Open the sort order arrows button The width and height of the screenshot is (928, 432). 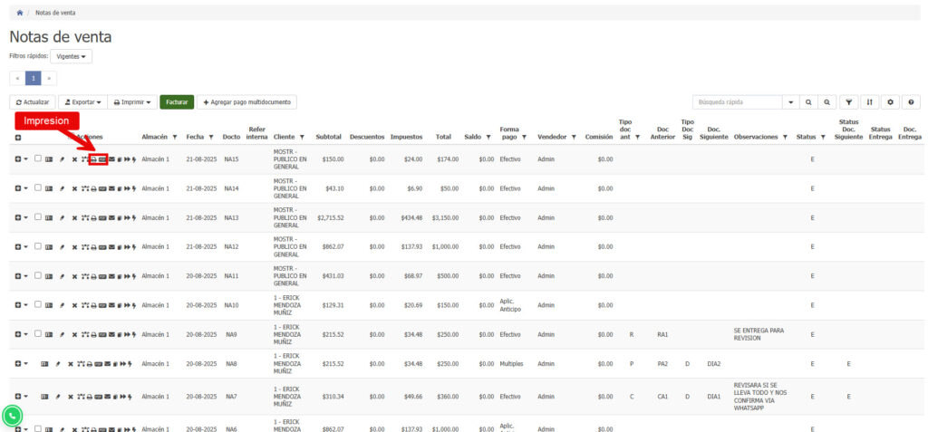point(869,102)
